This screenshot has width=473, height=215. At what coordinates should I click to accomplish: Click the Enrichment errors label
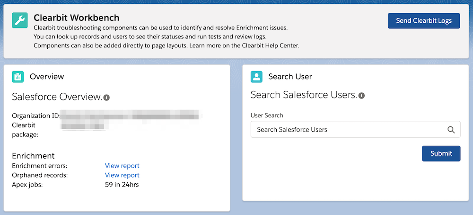(40, 166)
